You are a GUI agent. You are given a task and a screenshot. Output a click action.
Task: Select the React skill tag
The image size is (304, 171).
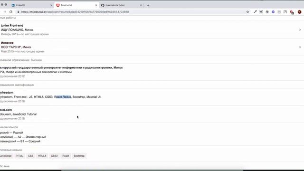[66, 156]
